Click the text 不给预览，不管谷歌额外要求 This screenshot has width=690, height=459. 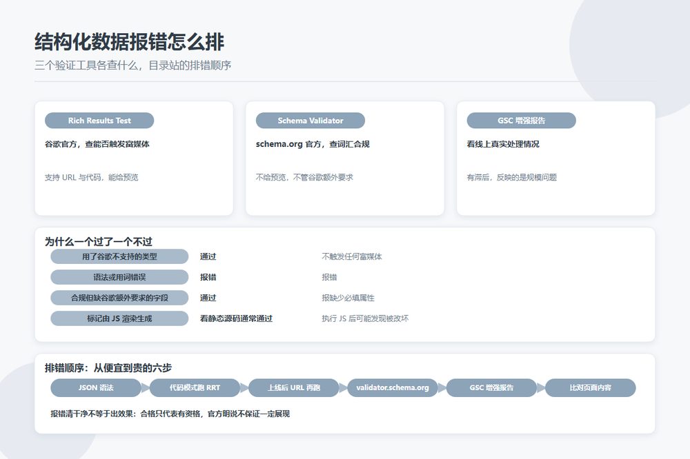point(304,177)
